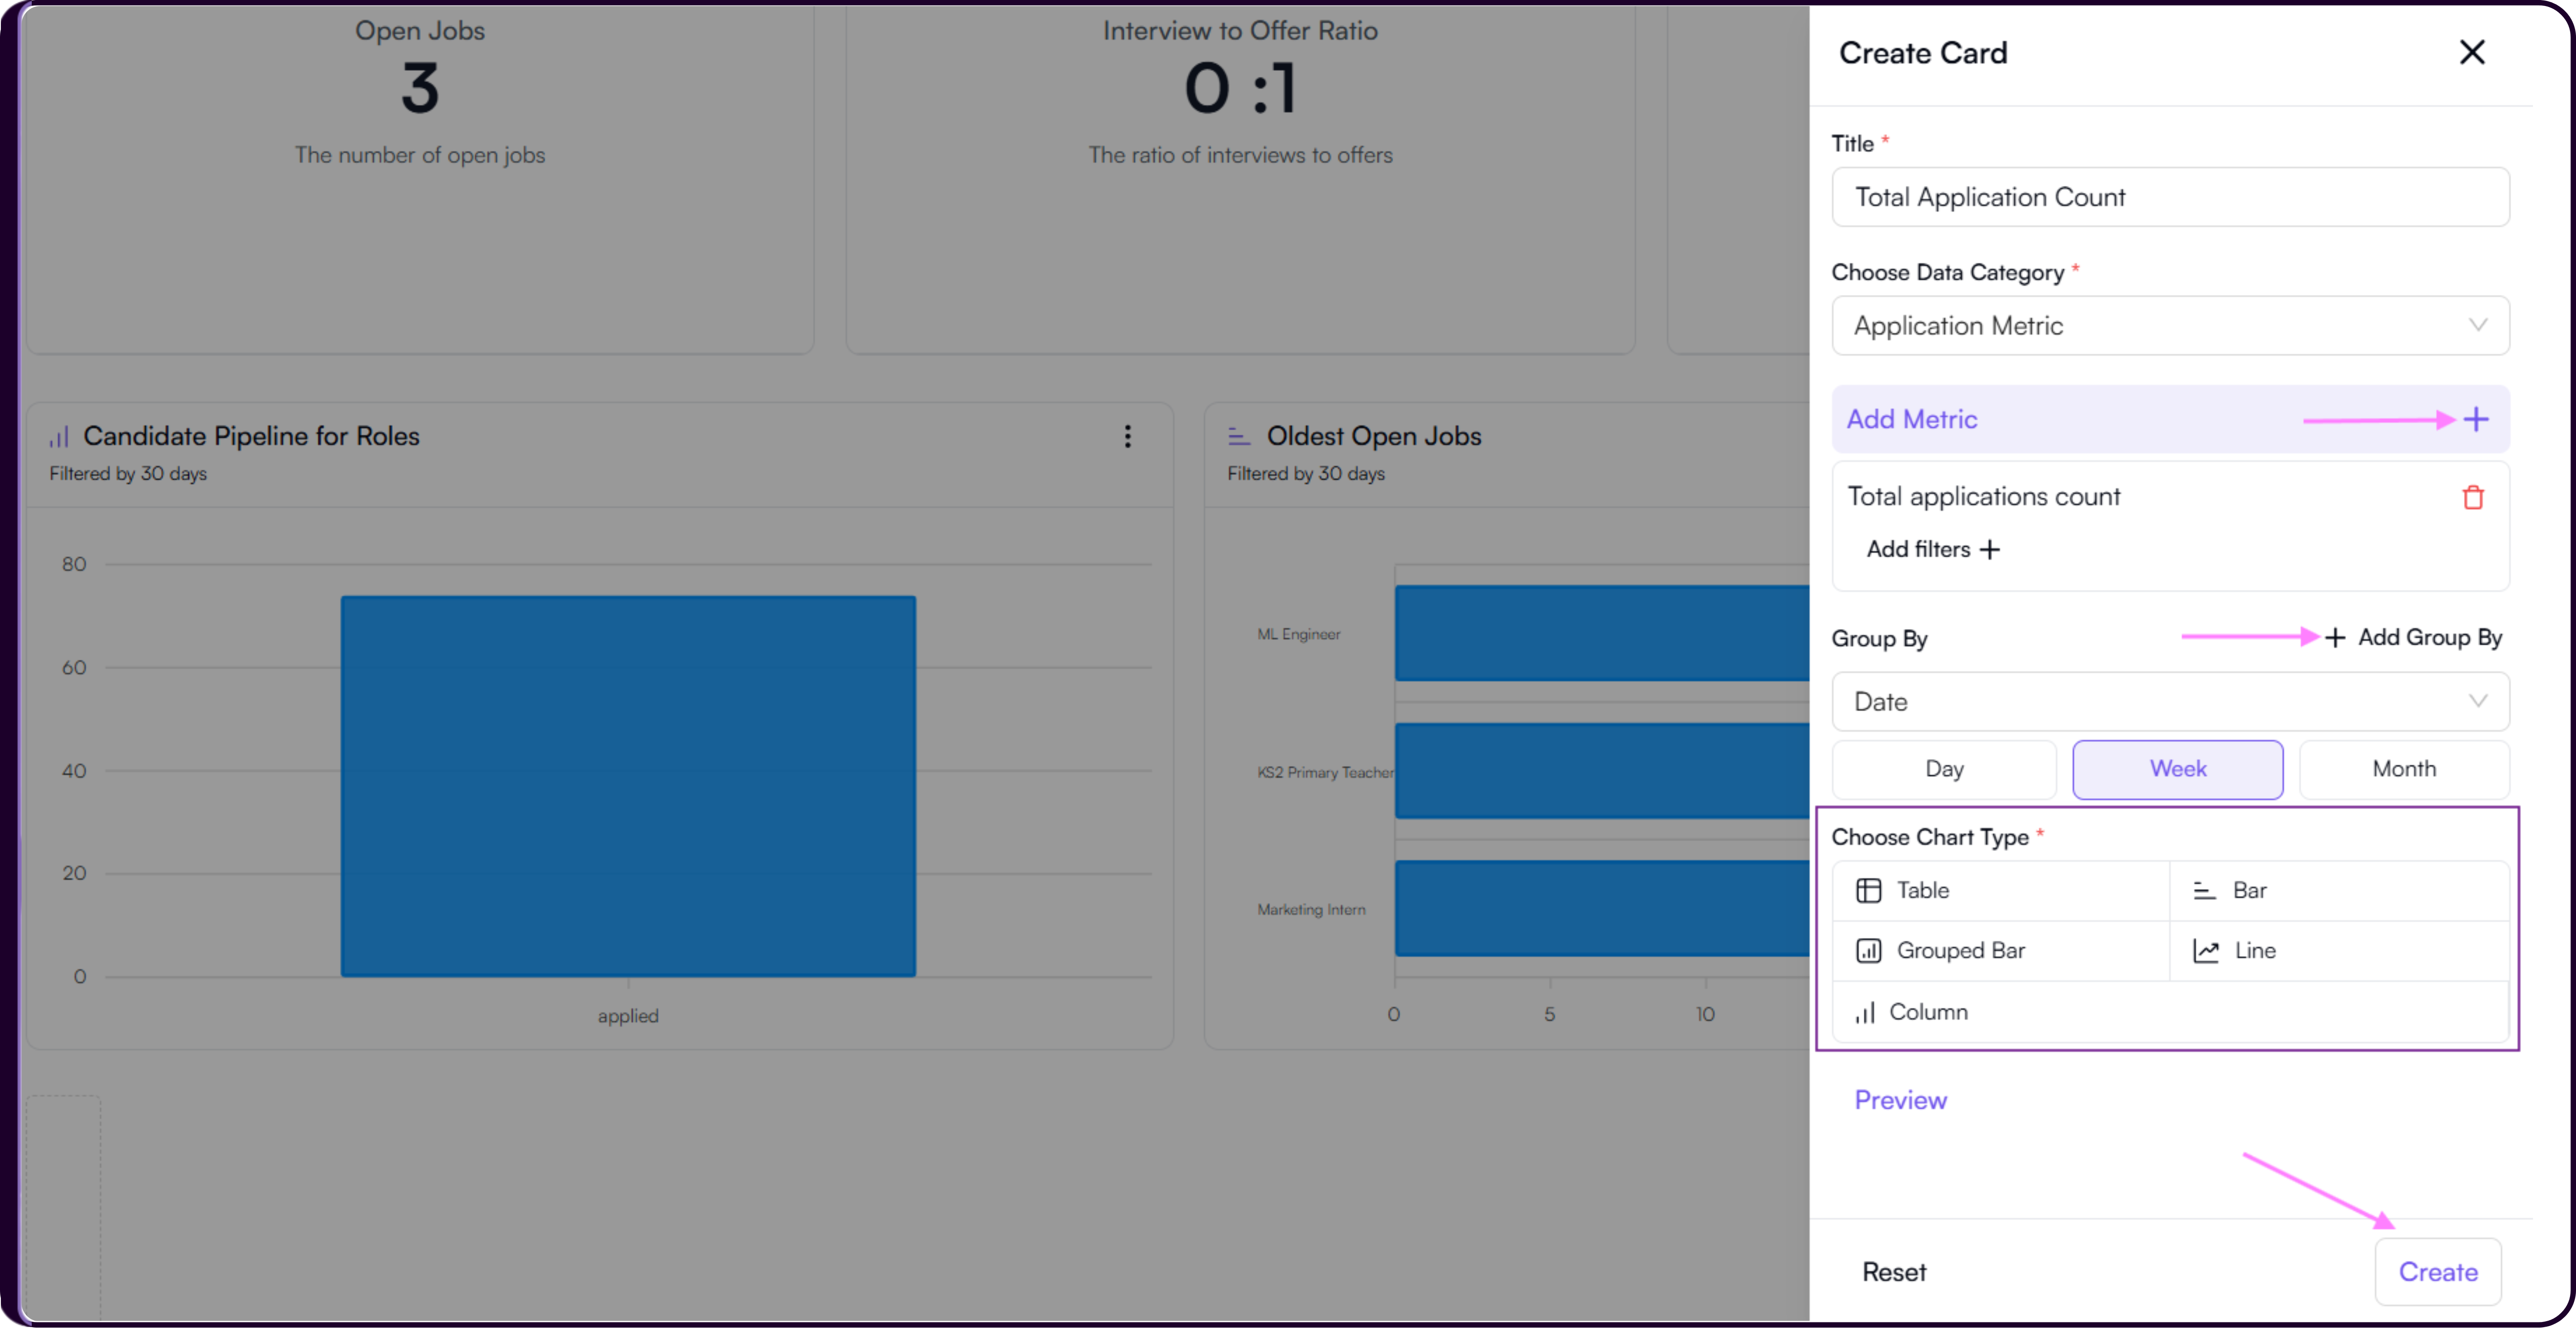Click the blue applied bar in chart

[x=628, y=786]
